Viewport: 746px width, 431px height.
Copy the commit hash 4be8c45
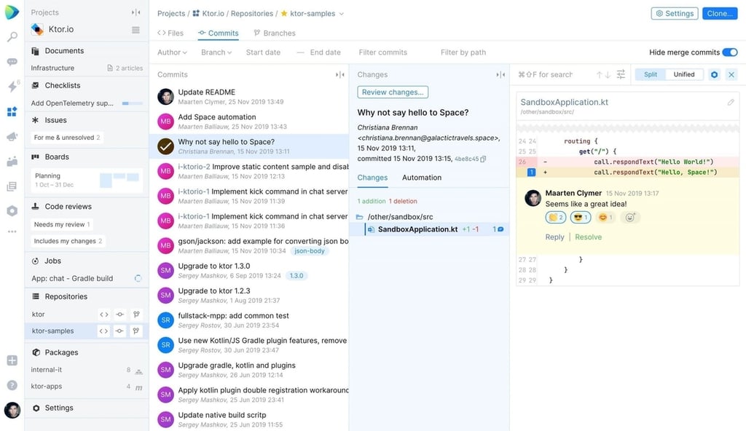[483, 159]
